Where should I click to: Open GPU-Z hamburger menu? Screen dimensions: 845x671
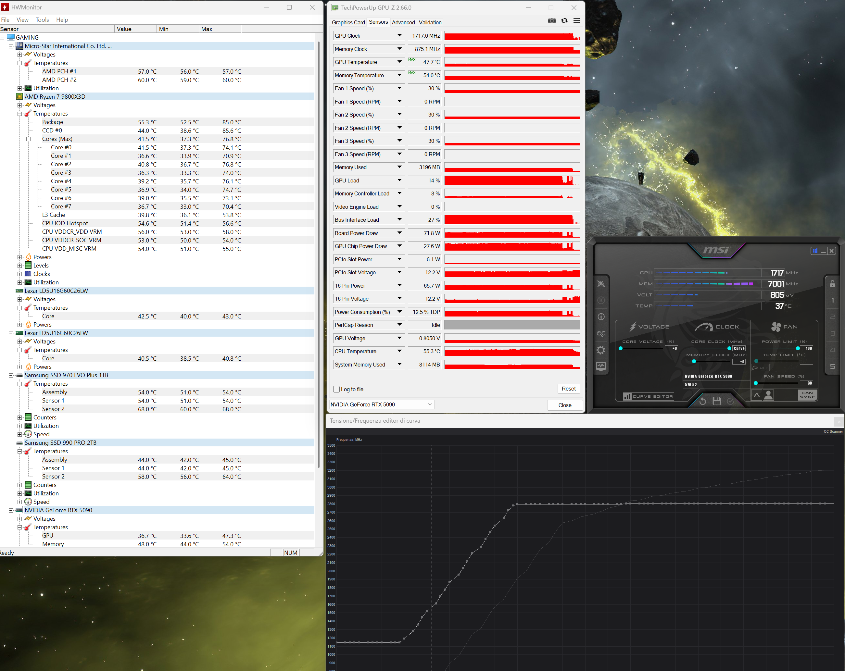pos(576,21)
